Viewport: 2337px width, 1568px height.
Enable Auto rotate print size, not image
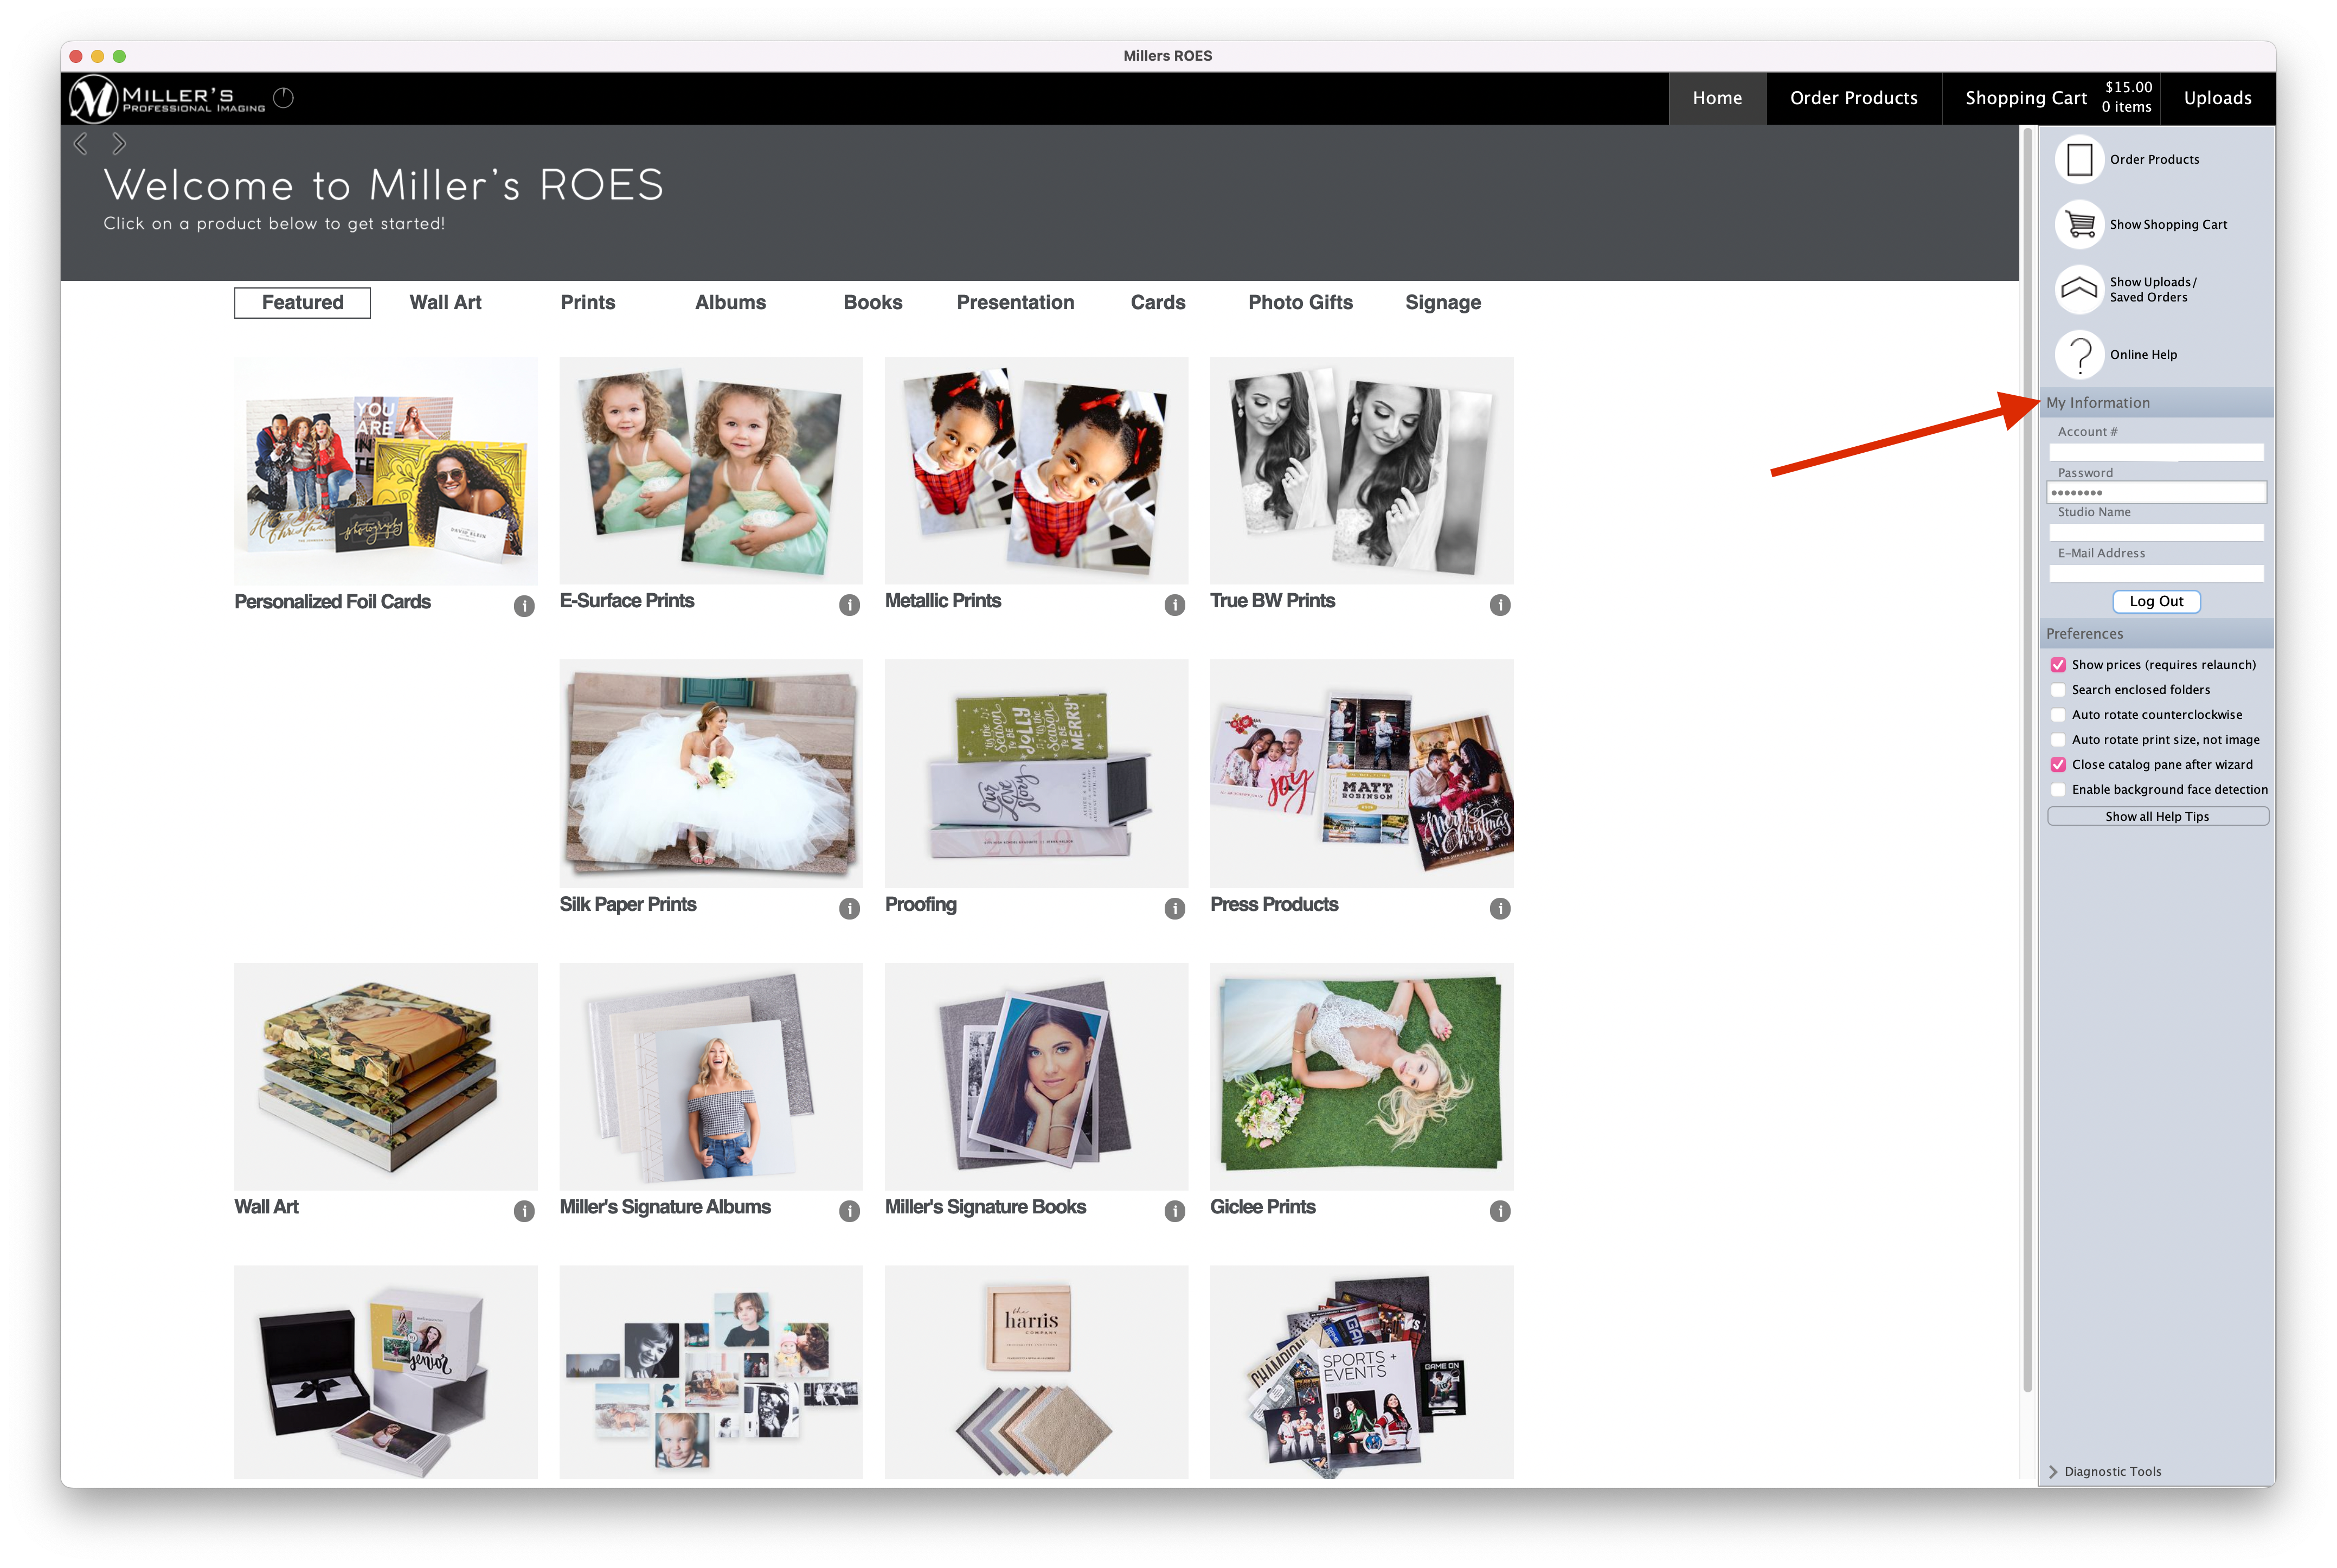[2058, 740]
